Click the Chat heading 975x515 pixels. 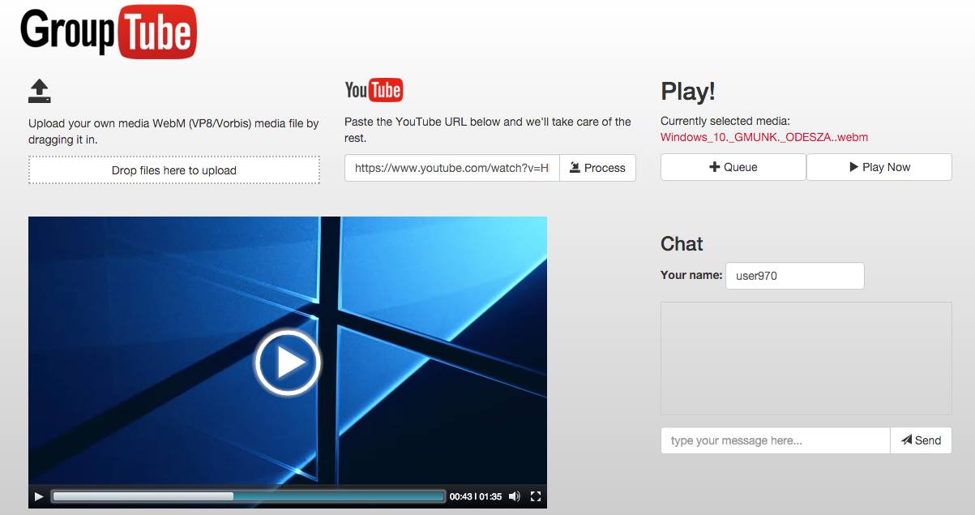(x=682, y=243)
